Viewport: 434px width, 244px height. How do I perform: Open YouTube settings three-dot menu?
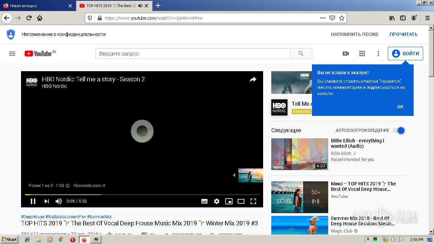pyautogui.click(x=378, y=54)
